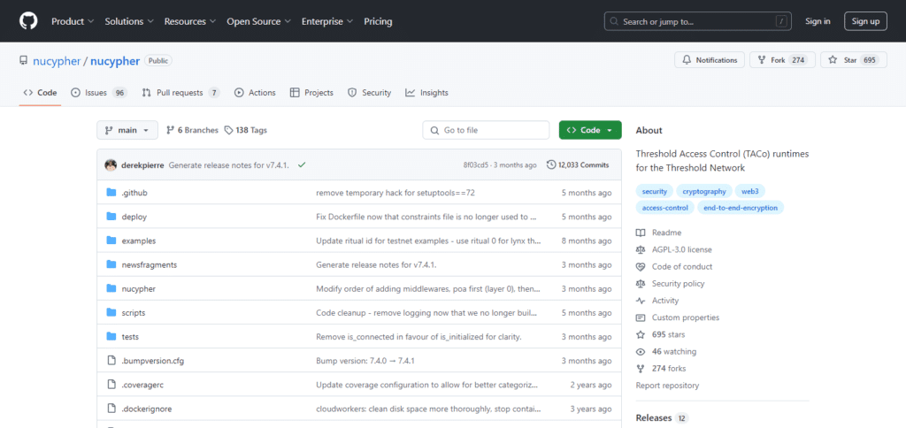Click the derekpierre author name
This screenshot has width=906, height=428.
pyautogui.click(x=142, y=165)
